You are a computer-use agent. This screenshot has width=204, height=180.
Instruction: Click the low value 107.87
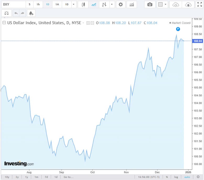136,23
